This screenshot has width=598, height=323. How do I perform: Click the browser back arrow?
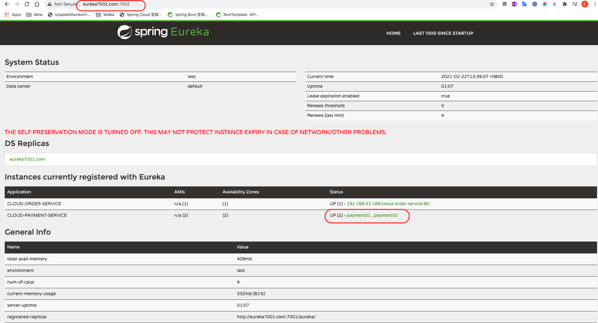coord(7,4)
